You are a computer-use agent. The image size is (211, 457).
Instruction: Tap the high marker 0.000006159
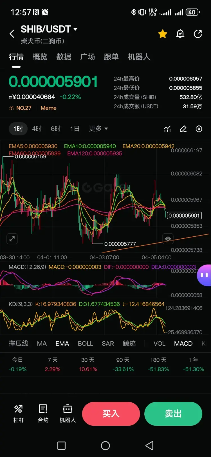click(30, 157)
